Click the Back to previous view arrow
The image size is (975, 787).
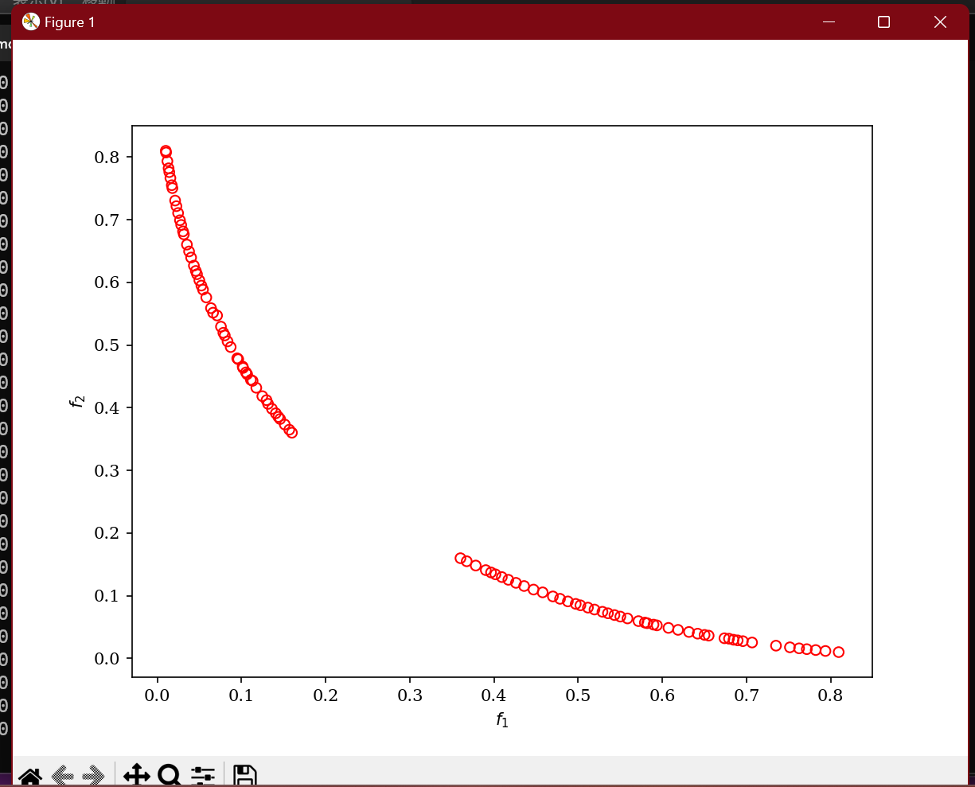pyautogui.click(x=64, y=776)
